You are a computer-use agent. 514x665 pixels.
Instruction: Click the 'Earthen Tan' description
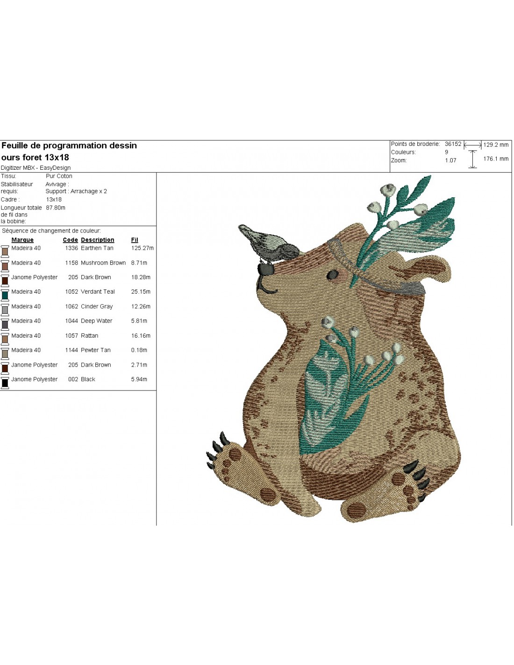coord(97,248)
